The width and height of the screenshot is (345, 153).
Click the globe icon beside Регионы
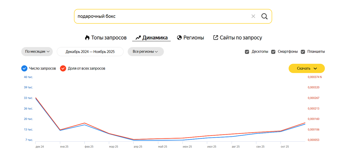pyautogui.click(x=179, y=38)
